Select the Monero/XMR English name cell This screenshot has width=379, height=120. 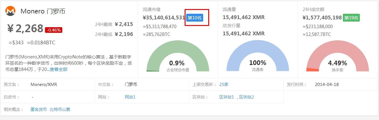pyautogui.click(x=44, y=84)
